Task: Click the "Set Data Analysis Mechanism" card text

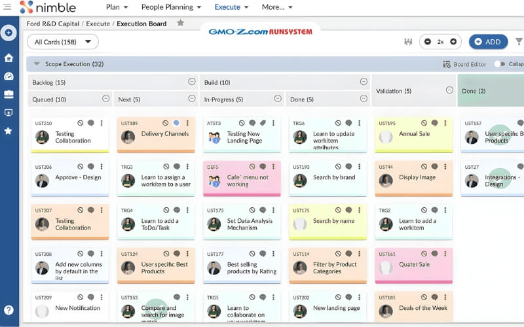Action: pos(250,224)
